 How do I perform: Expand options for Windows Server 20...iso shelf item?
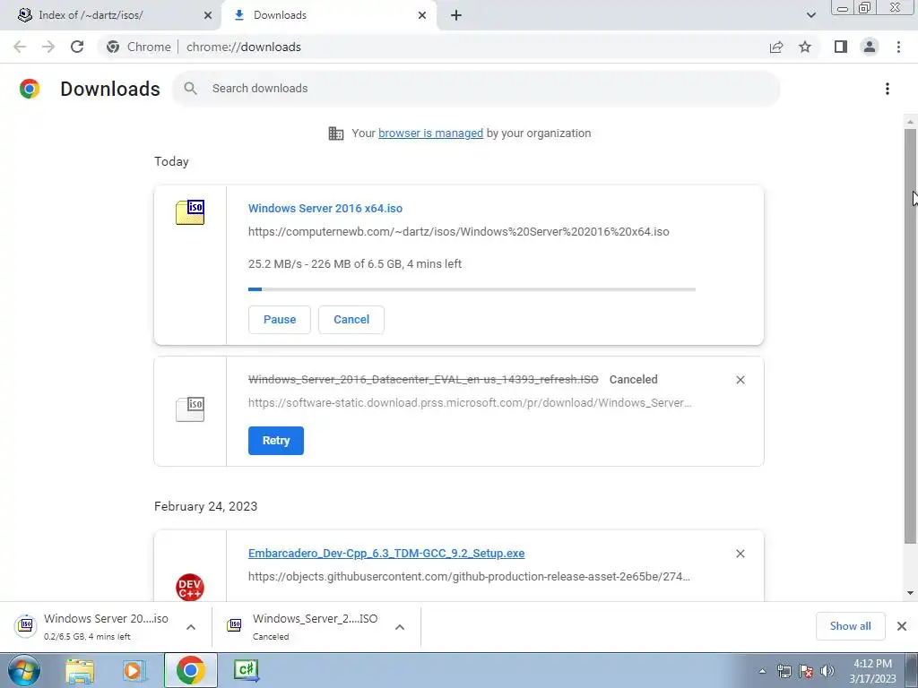coord(191,627)
